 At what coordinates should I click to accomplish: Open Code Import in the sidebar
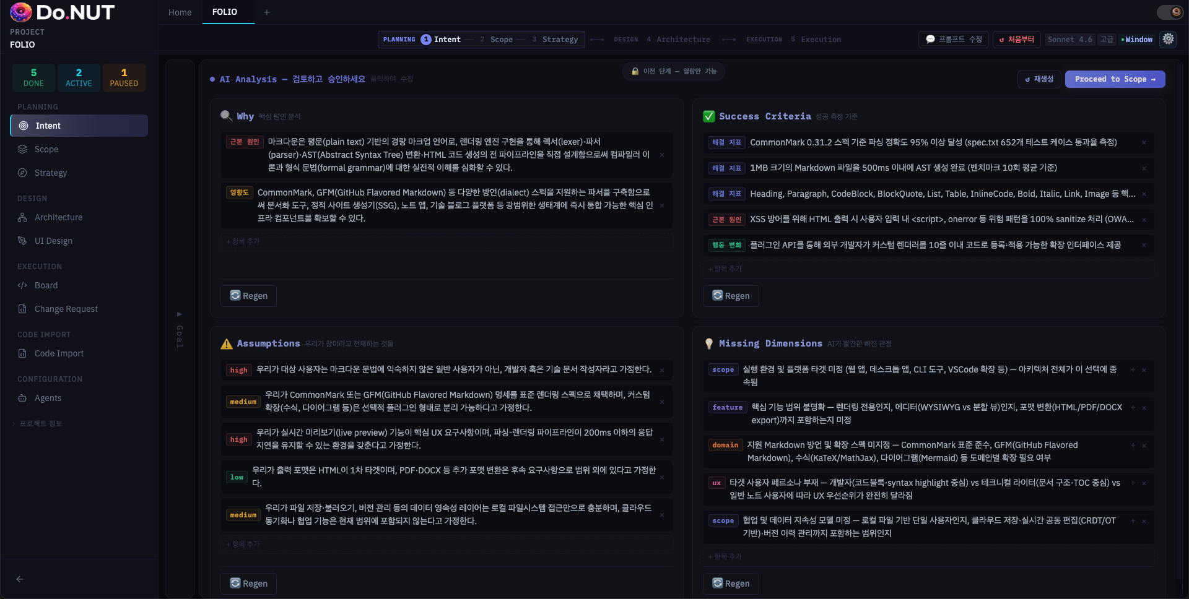click(79, 353)
